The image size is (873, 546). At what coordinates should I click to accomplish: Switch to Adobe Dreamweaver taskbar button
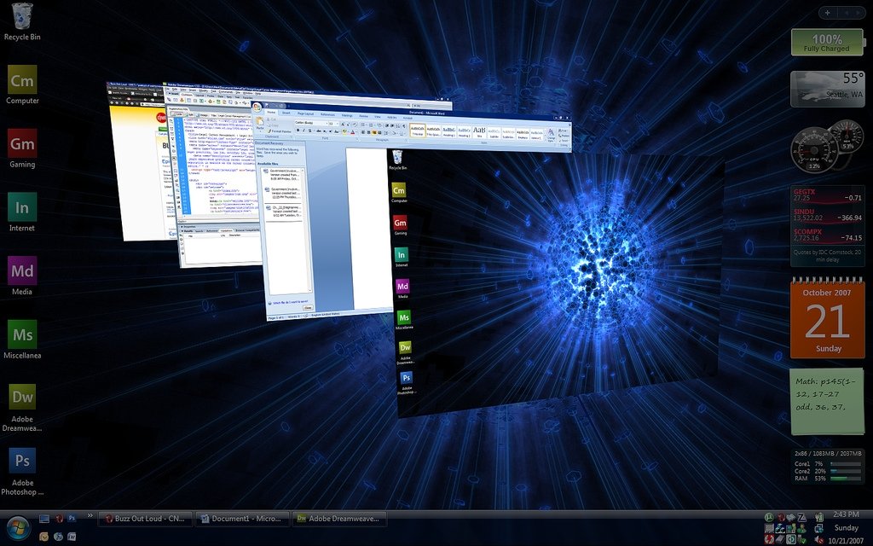(x=339, y=519)
